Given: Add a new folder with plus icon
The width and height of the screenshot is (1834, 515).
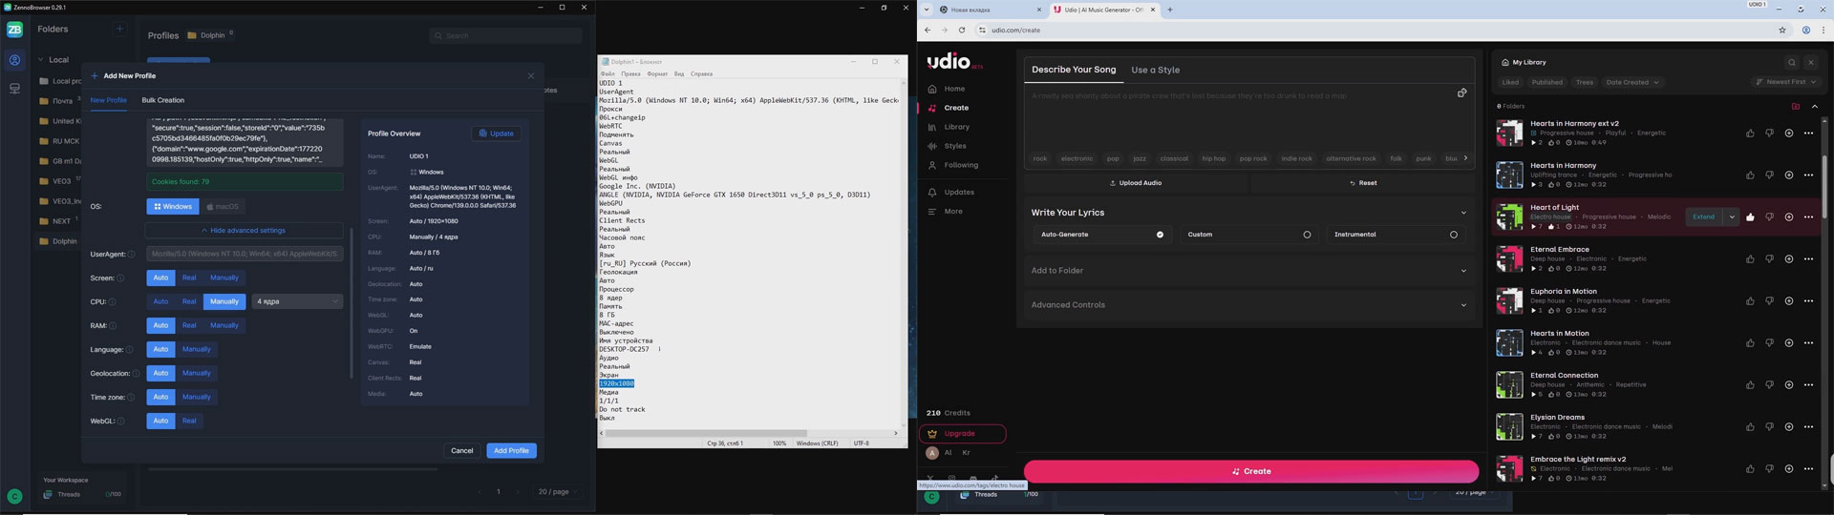Looking at the screenshot, I should 120,29.
